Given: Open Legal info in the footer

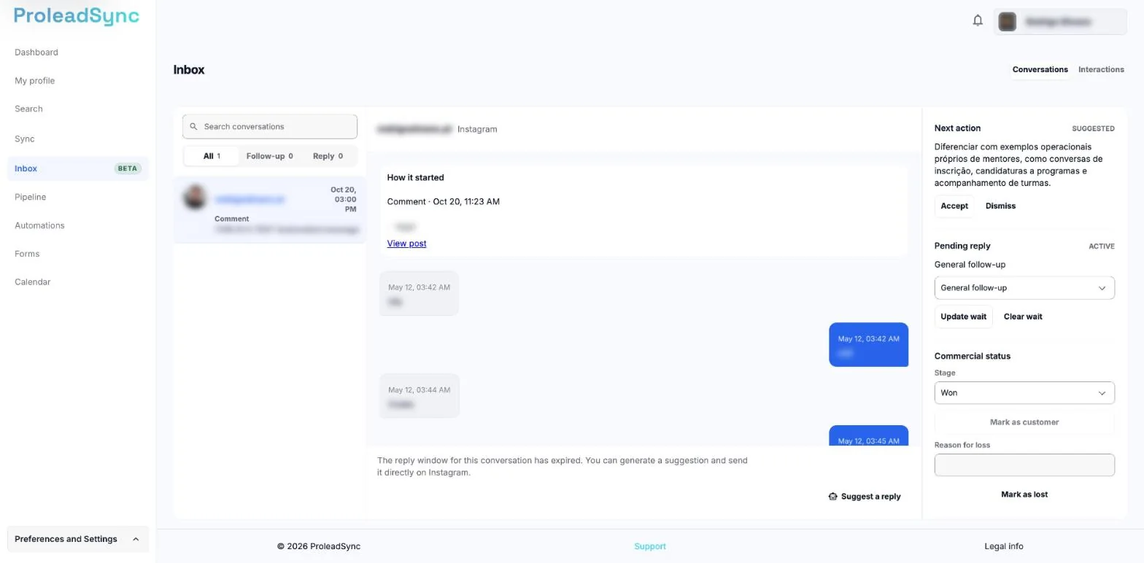Looking at the screenshot, I should pyautogui.click(x=1004, y=546).
